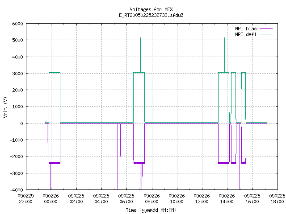Image resolution: width=286 pixels, height=214 pixels.
Task: Click the green 3000 V plateau after 00:00
Action: (55, 73)
